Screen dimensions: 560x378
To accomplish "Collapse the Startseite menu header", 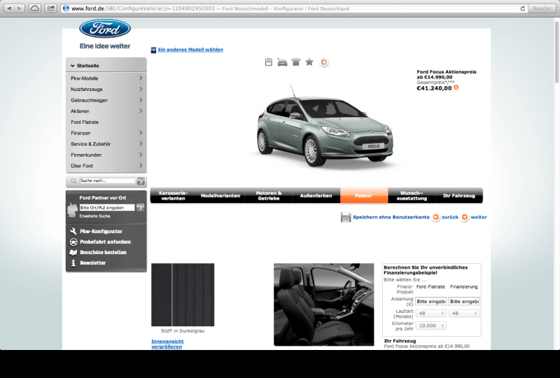I will point(106,65).
